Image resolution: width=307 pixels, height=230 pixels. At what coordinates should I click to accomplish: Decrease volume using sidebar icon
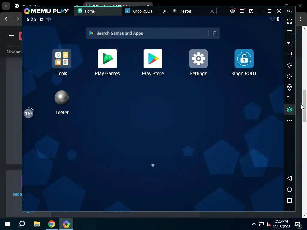tap(289, 76)
